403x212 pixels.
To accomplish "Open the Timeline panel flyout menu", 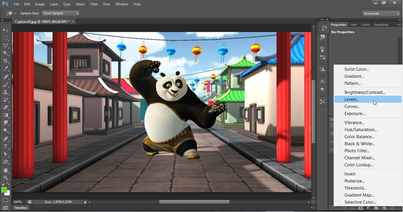I will 312,208.
